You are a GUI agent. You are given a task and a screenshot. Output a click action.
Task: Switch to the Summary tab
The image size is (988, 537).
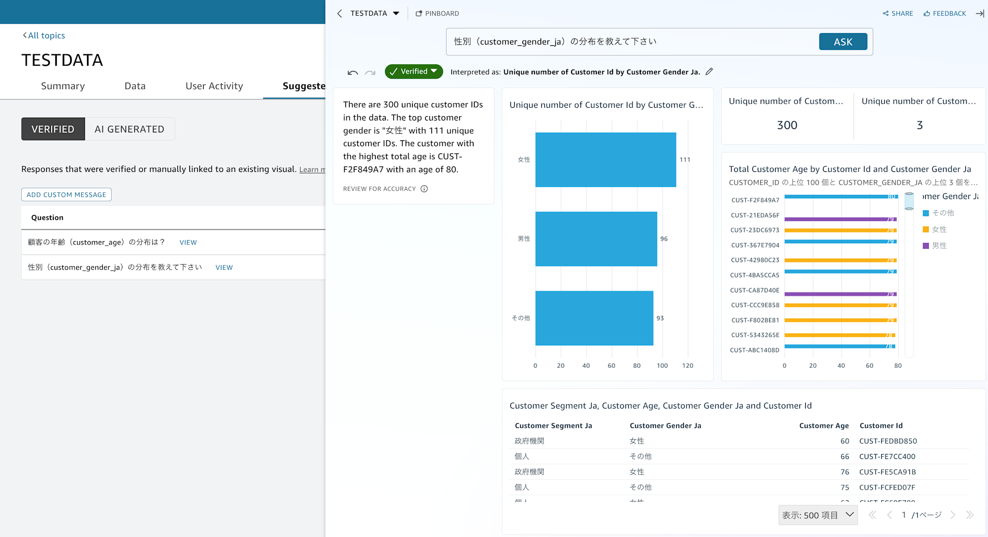(63, 86)
